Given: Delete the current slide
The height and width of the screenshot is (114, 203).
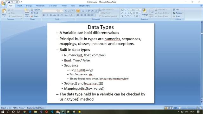Looking at the screenshot, I should click(x=35, y=16).
